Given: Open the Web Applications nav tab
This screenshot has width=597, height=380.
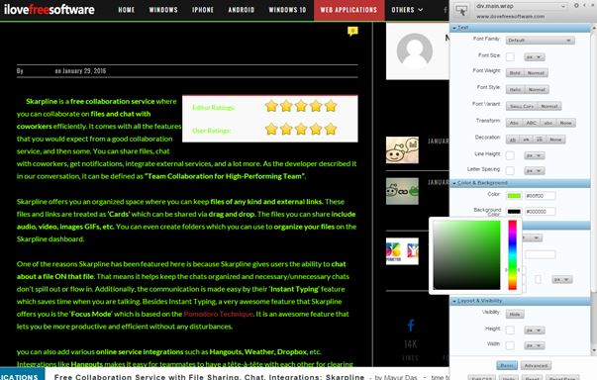Looking at the screenshot, I should tap(348, 10).
